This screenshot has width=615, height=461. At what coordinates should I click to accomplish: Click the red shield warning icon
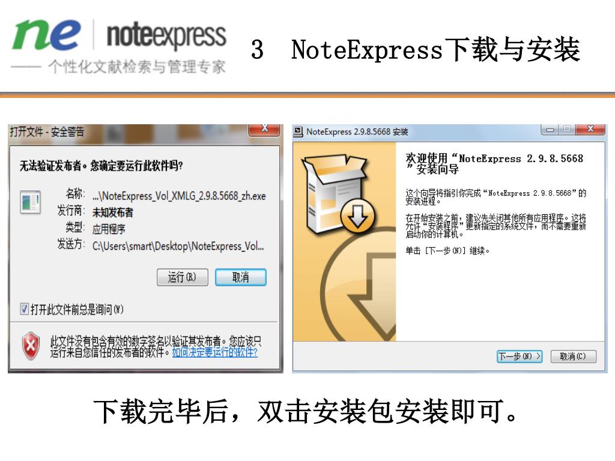pyautogui.click(x=31, y=346)
